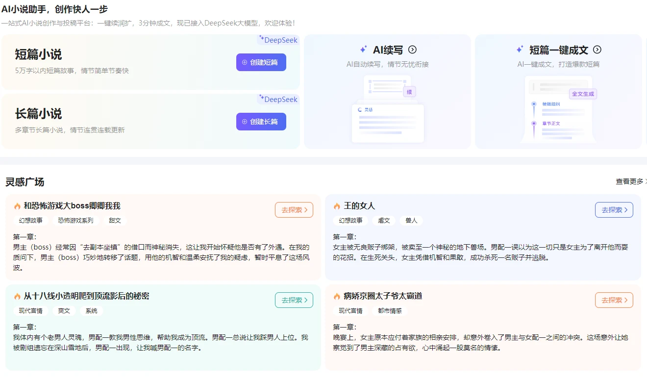The width and height of the screenshot is (647, 380).
Task: Click the flame icon beside "和恐怖游戏大boss卿卿我我"
Action: [18, 206]
